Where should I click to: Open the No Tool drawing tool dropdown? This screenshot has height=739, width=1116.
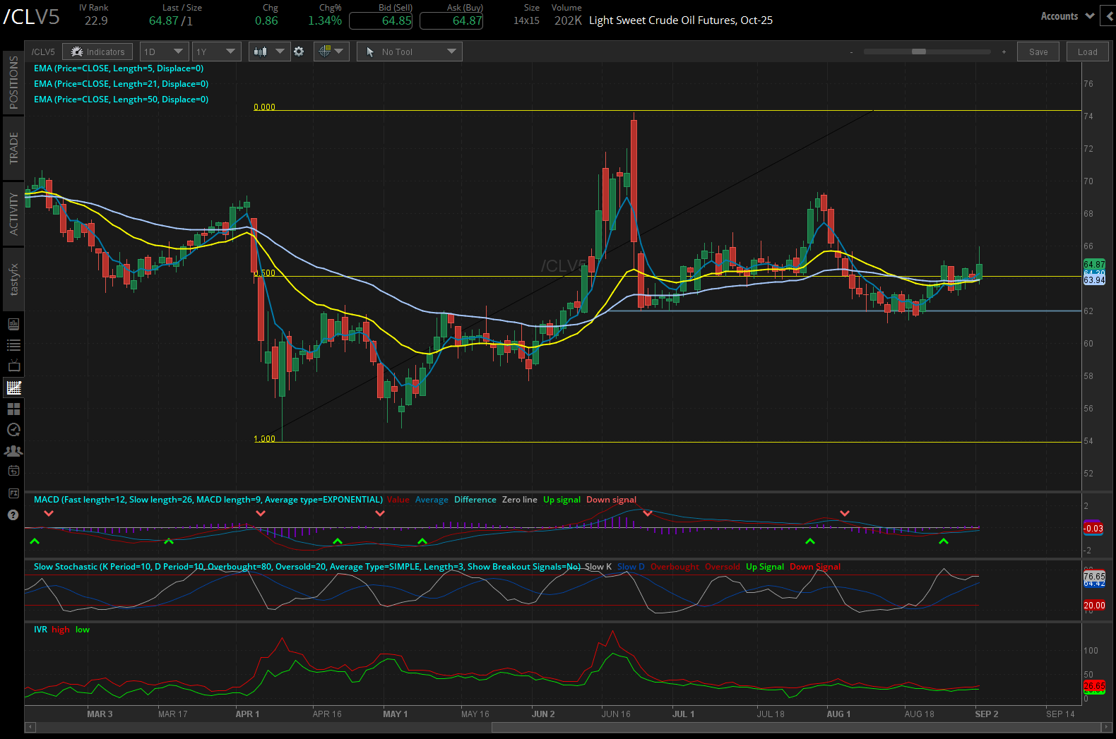pos(410,52)
